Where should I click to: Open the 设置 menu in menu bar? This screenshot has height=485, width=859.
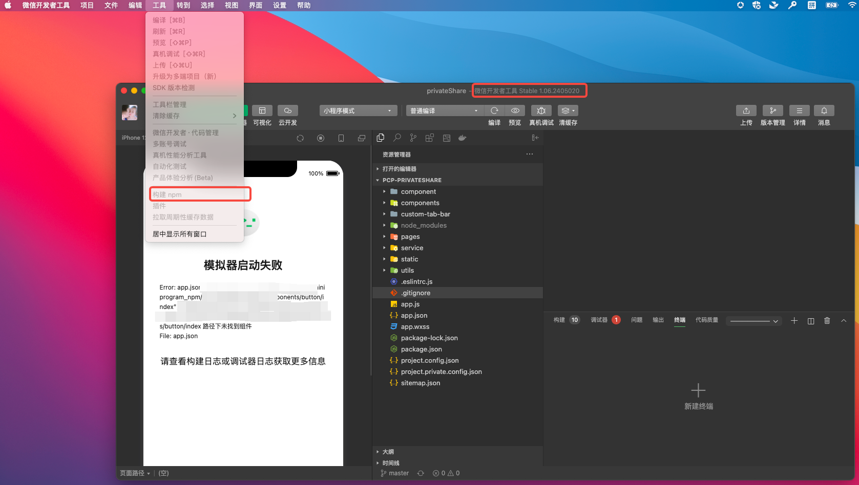point(280,5)
